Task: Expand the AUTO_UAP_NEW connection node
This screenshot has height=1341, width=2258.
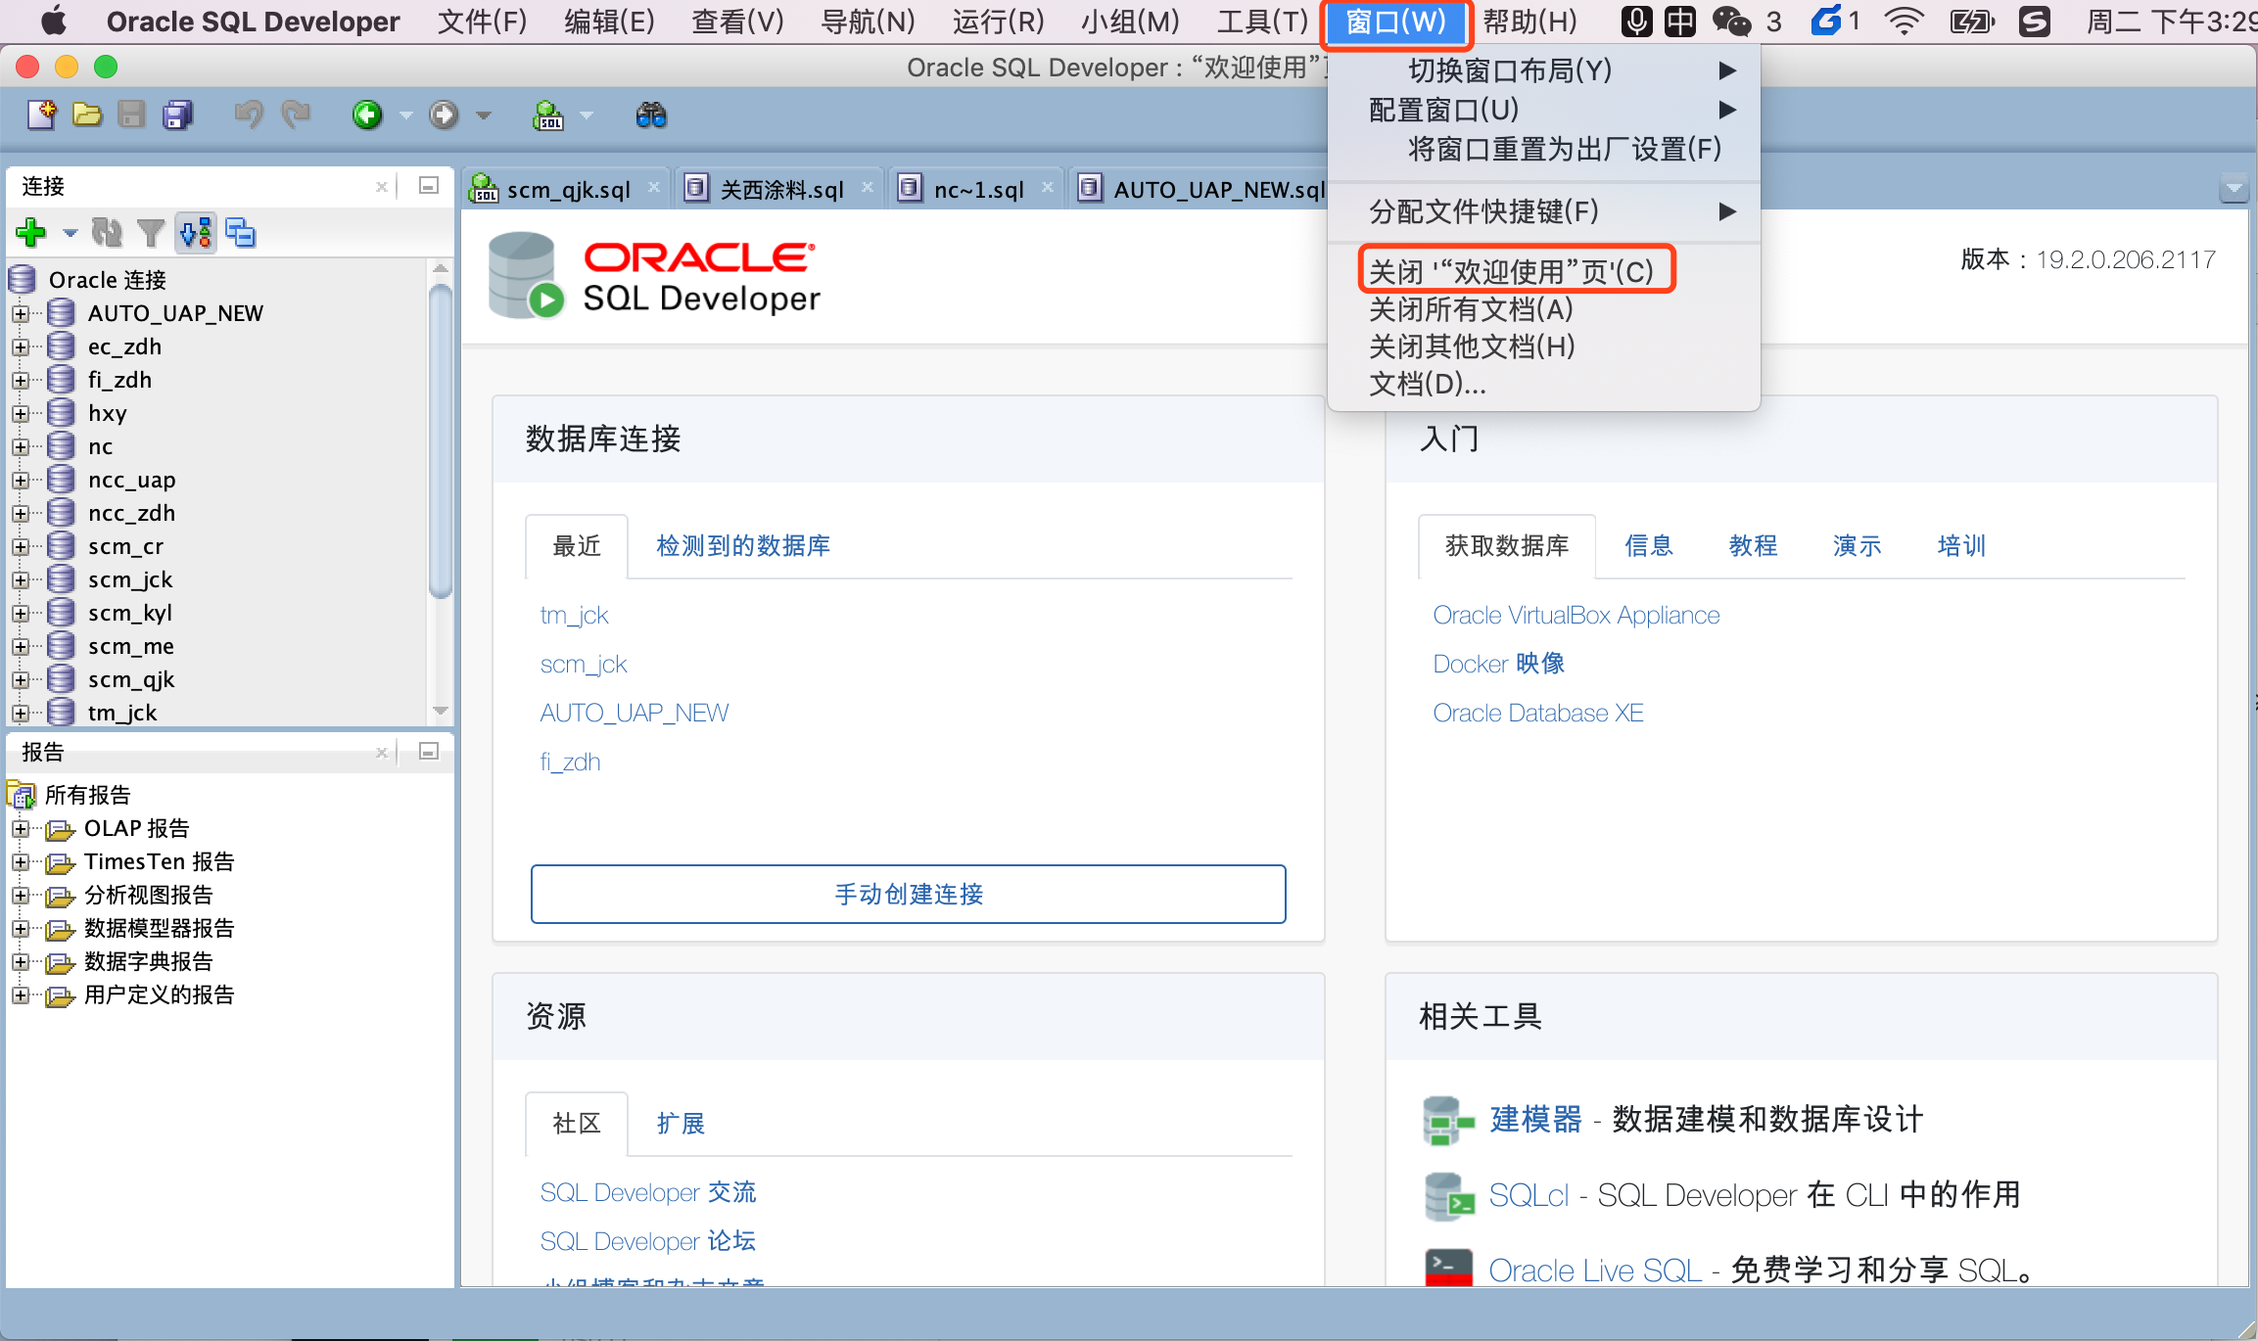Action: tap(21, 314)
